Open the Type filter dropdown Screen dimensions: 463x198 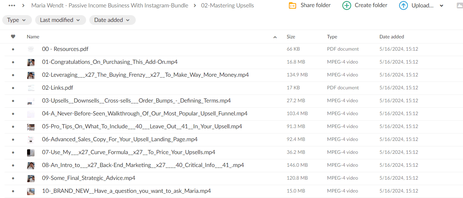[17, 20]
